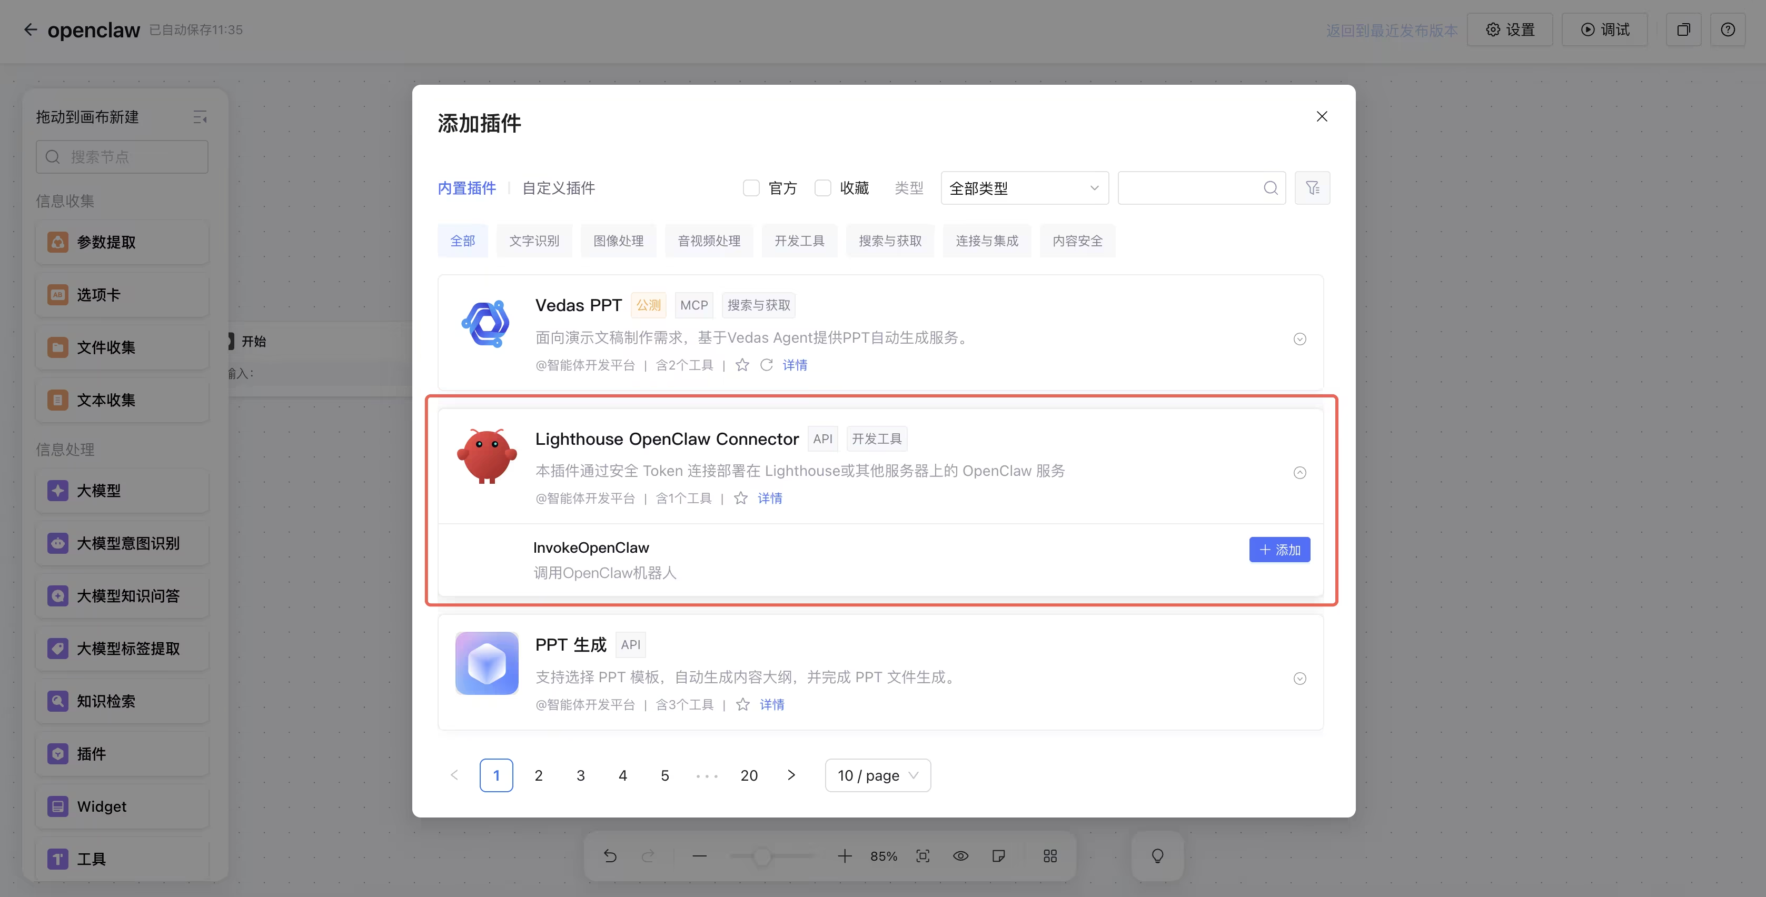Open the filter icon beside search

pyautogui.click(x=1312, y=188)
